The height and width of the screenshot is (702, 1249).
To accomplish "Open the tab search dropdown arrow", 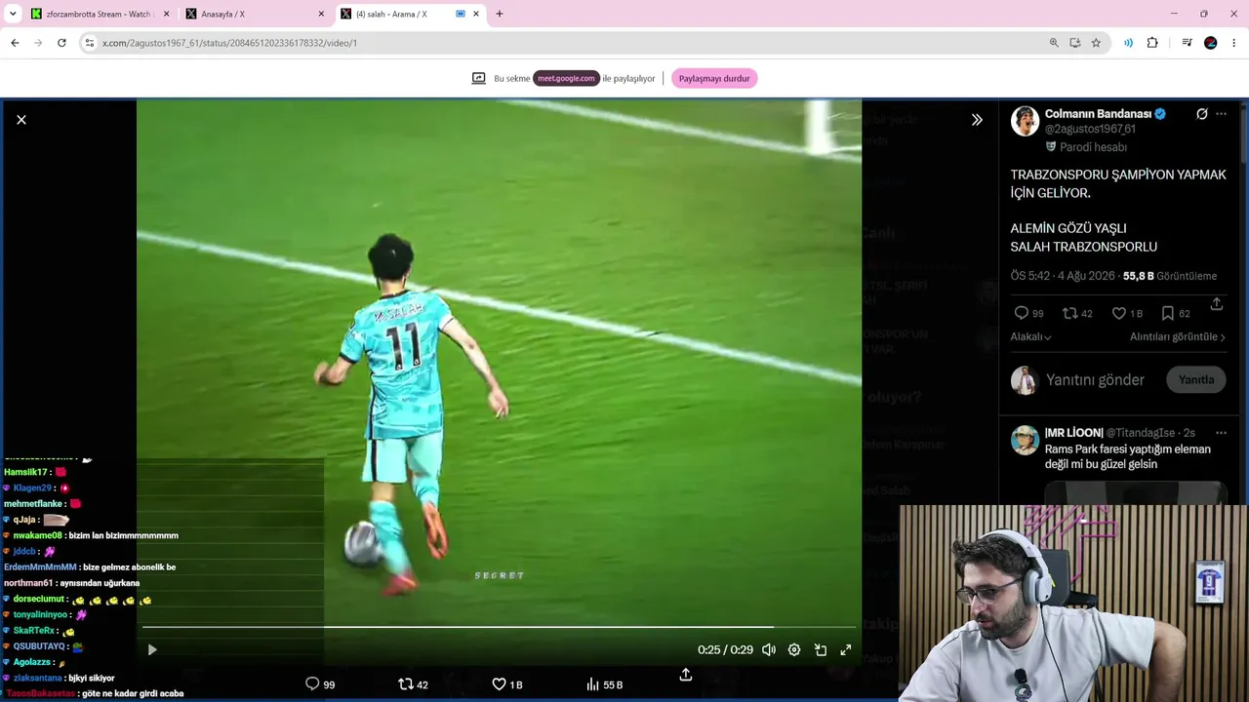I will (x=13, y=14).
